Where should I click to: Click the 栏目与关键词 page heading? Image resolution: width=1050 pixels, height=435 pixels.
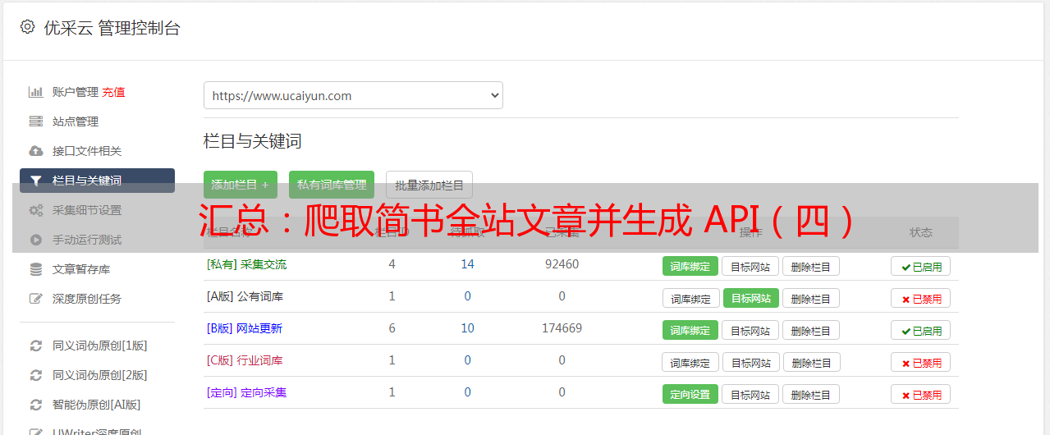[x=253, y=141]
